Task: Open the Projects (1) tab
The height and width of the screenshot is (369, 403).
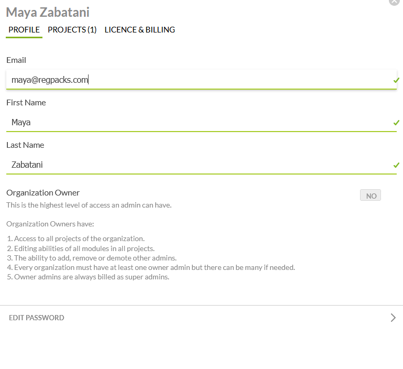Action: tap(72, 30)
